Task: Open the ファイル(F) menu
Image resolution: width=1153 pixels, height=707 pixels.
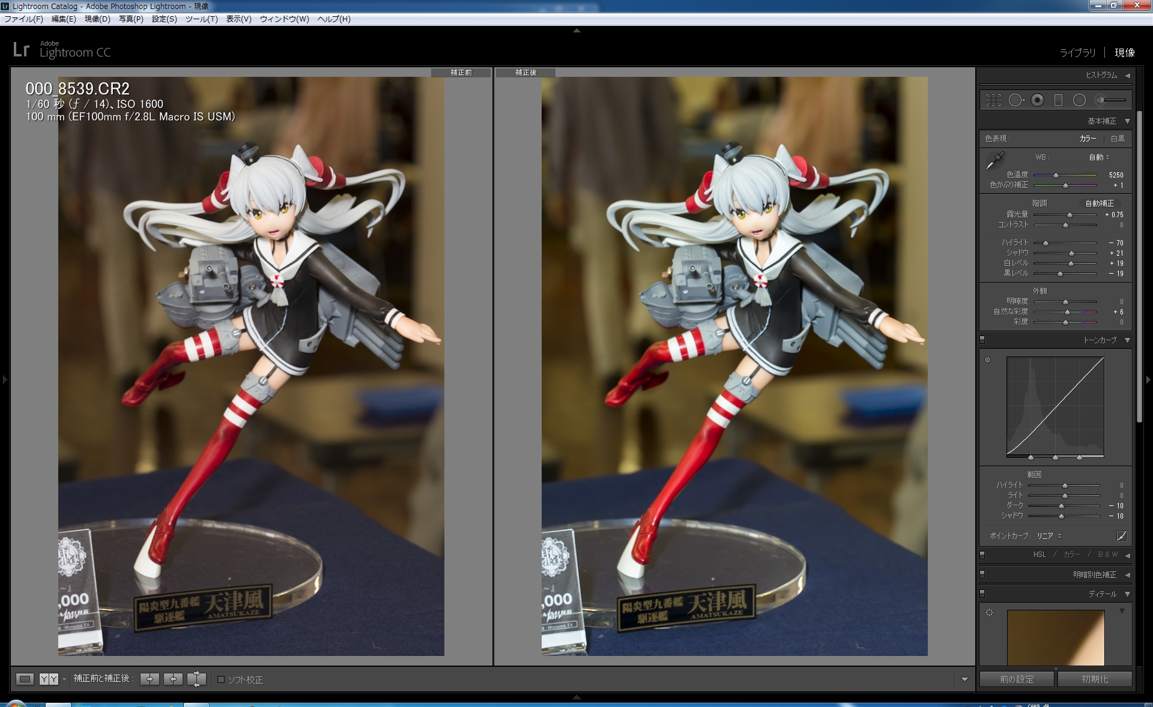Action: [x=23, y=19]
